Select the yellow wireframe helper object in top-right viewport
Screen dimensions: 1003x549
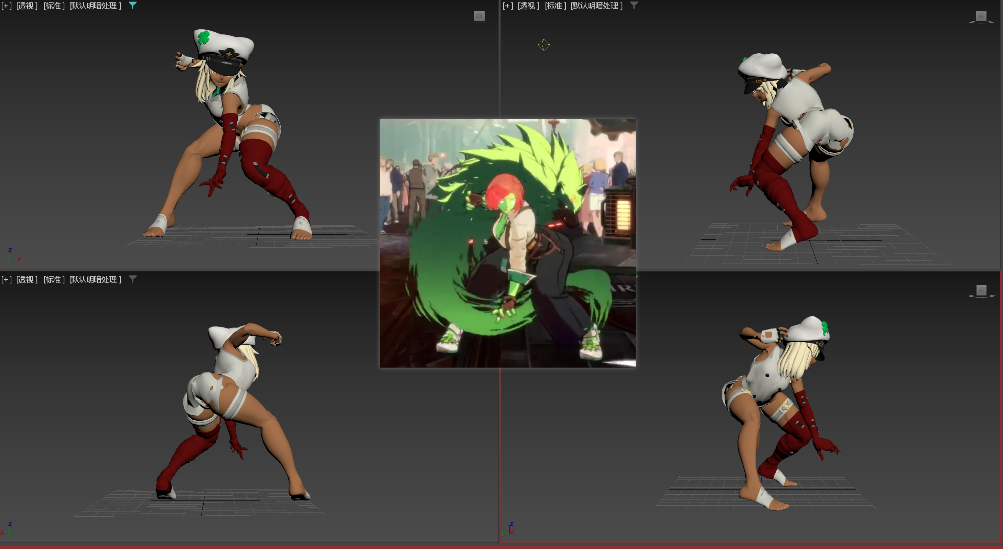(x=544, y=45)
